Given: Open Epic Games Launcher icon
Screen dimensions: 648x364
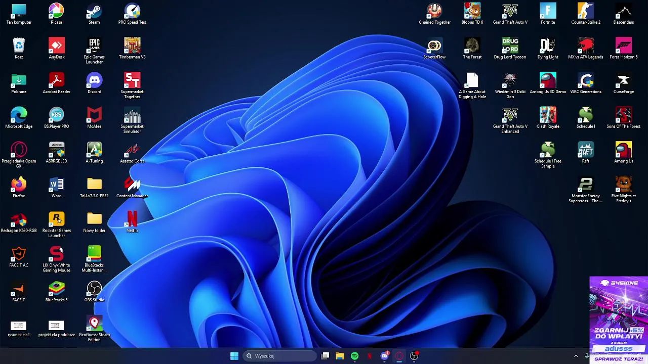Looking at the screenshot, I should [94, 51].
